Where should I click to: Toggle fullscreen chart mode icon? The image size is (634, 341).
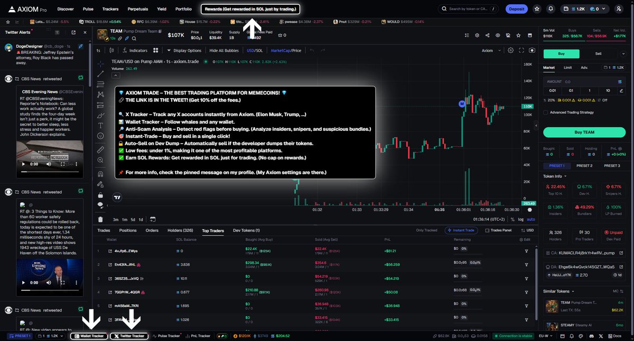521,51
